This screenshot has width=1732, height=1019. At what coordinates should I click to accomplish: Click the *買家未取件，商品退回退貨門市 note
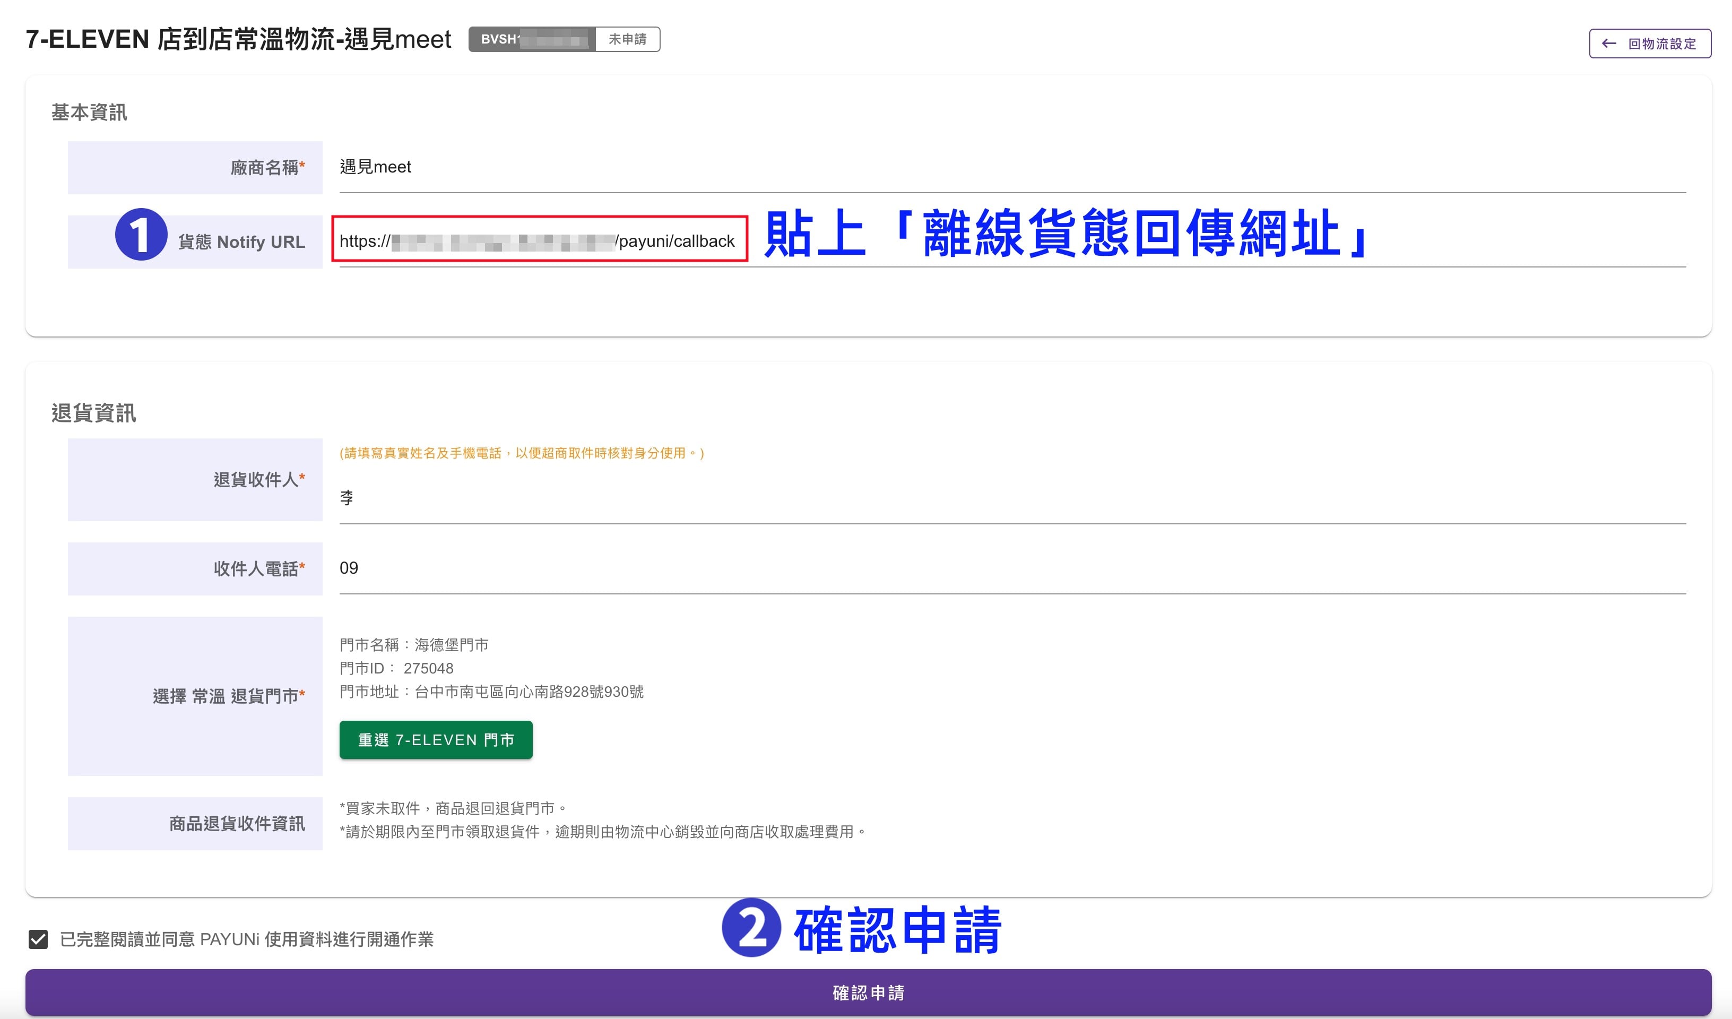(454, 809)
